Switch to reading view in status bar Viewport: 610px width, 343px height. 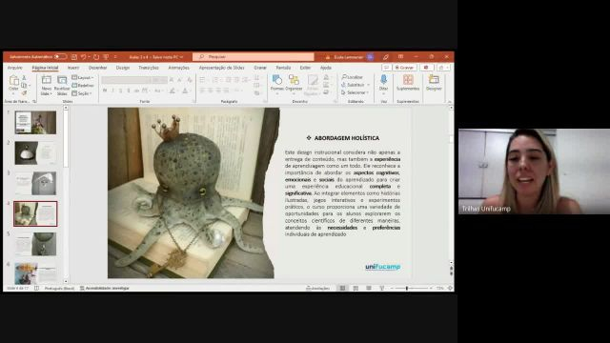(x=369, y=288)
